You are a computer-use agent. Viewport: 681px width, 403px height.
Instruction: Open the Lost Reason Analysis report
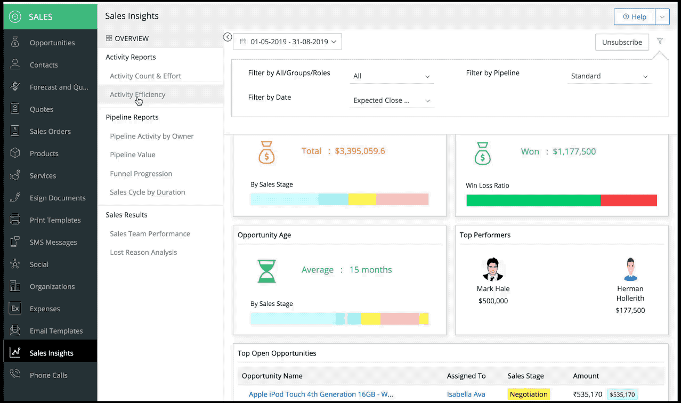coord(143,252)
